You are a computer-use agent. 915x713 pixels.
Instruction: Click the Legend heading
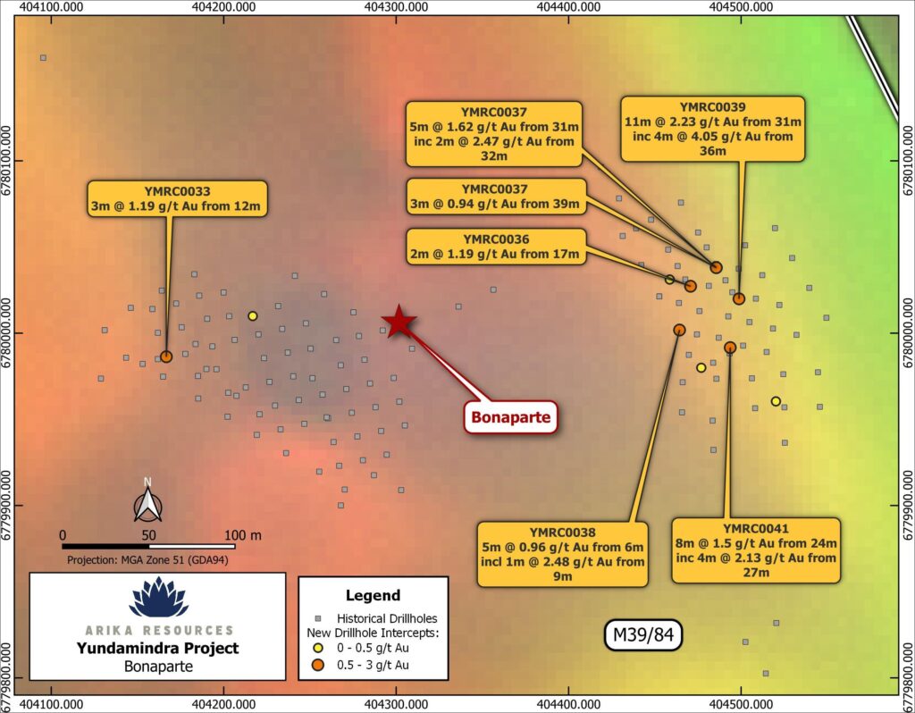click(373, 595)
